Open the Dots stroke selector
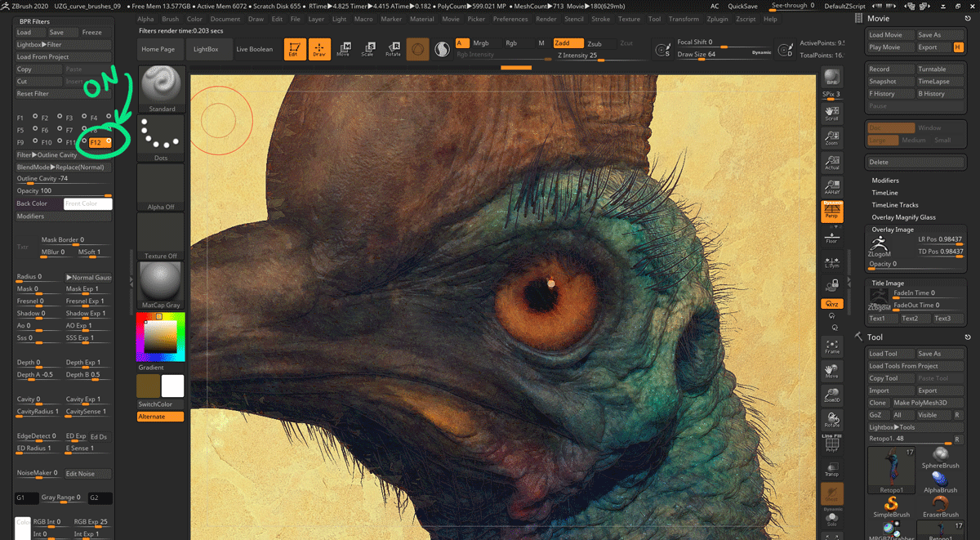Image resolution: width=980 pixels, height=540 pixels. click(x=162, y=138)
